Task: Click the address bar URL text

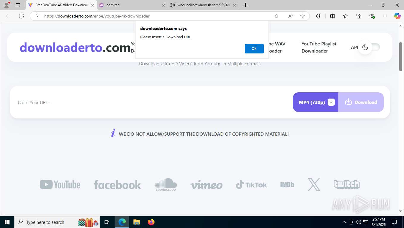Action: (x=97, y=16)
